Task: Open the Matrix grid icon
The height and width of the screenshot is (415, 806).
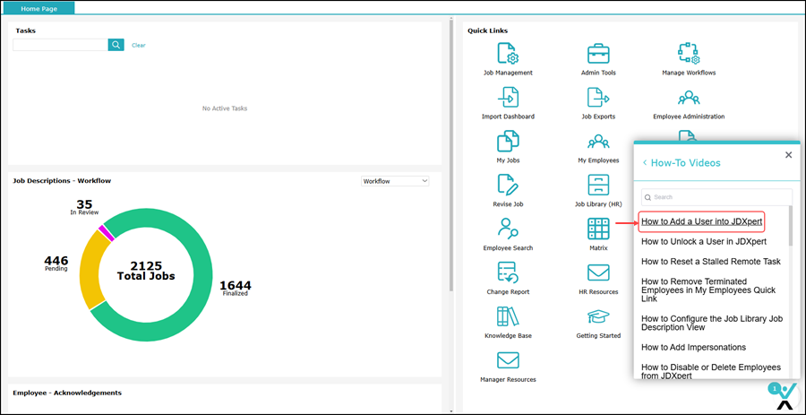Action: tap(598, 229)
